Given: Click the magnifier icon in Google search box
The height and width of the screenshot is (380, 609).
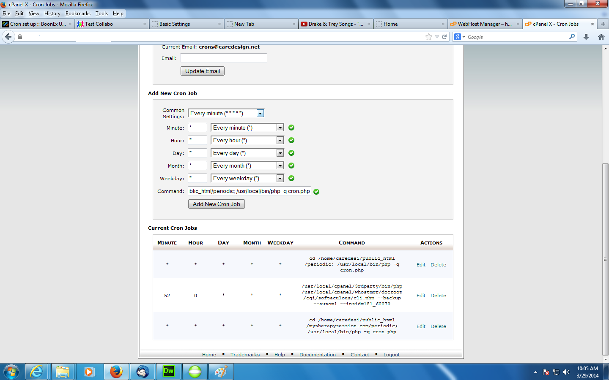Looking at the screenshot, I should (x=572, y=37).
